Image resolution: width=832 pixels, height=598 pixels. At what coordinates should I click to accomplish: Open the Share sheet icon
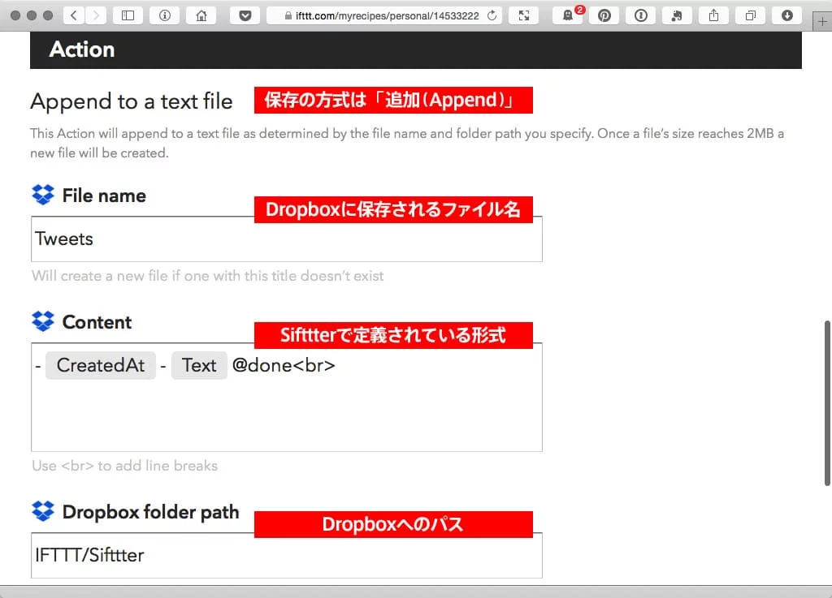tap(713, 15)
